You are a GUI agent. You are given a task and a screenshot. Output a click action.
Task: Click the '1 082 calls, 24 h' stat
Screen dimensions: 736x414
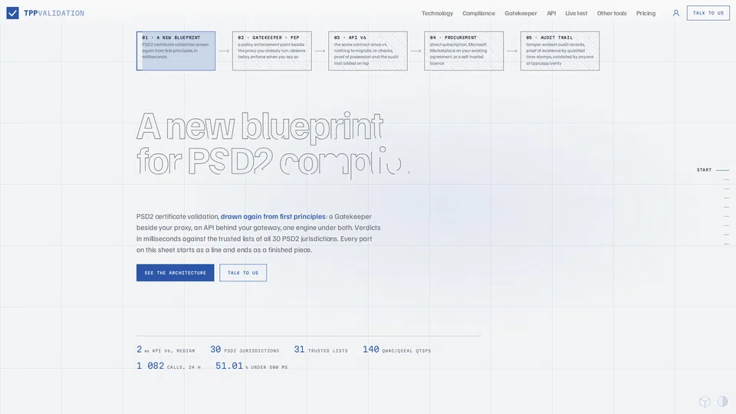169,366
